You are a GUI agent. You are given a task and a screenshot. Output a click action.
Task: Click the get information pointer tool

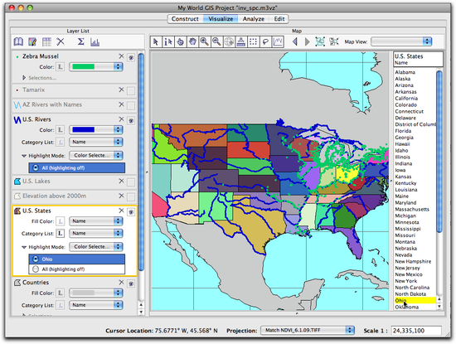pyautogui.click(x=168, y=42)
